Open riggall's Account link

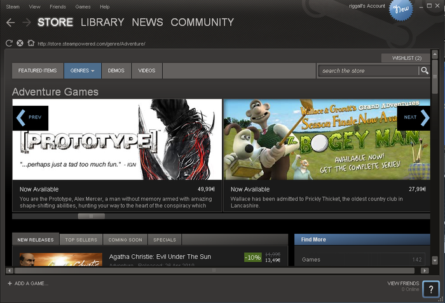pos(367,6)
